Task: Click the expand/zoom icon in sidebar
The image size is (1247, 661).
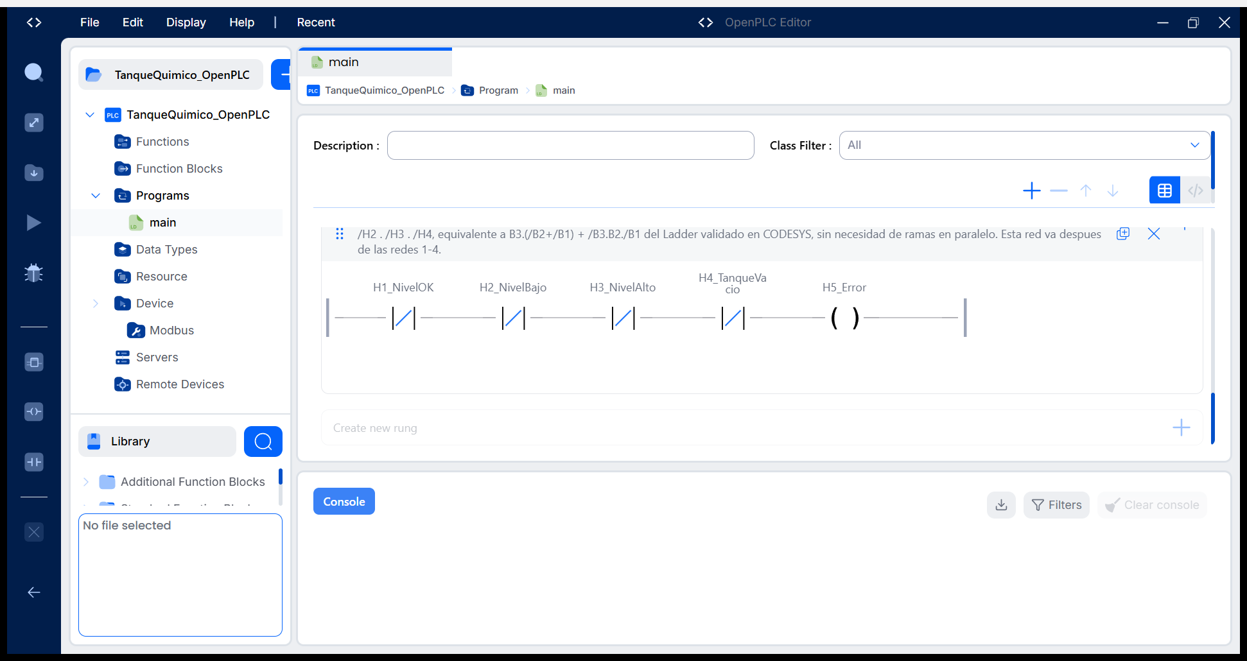Action: (x=34, y=123)
